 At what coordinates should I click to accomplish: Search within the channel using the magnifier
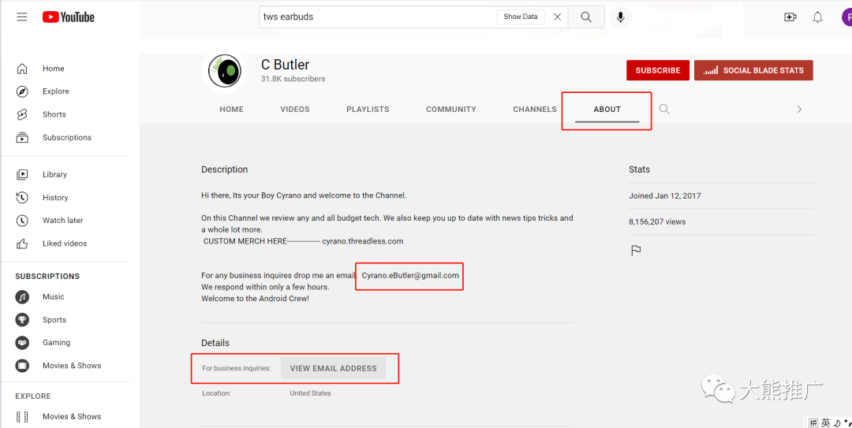pyautogui.click(x=664, y=110)
